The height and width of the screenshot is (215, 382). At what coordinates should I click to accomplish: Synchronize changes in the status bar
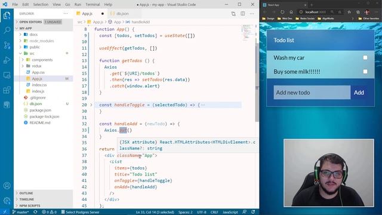[35, 212]
